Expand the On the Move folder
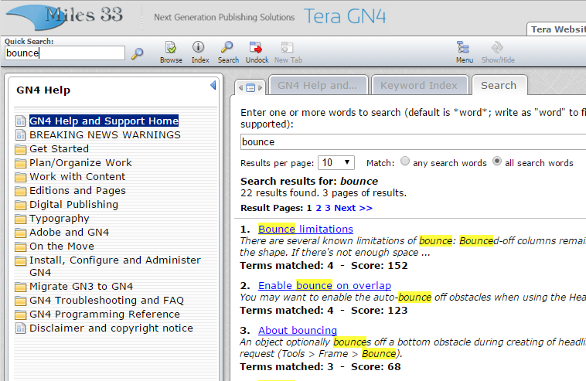The height and width of the screenshot is (381, 586). [x=21, y=247]
